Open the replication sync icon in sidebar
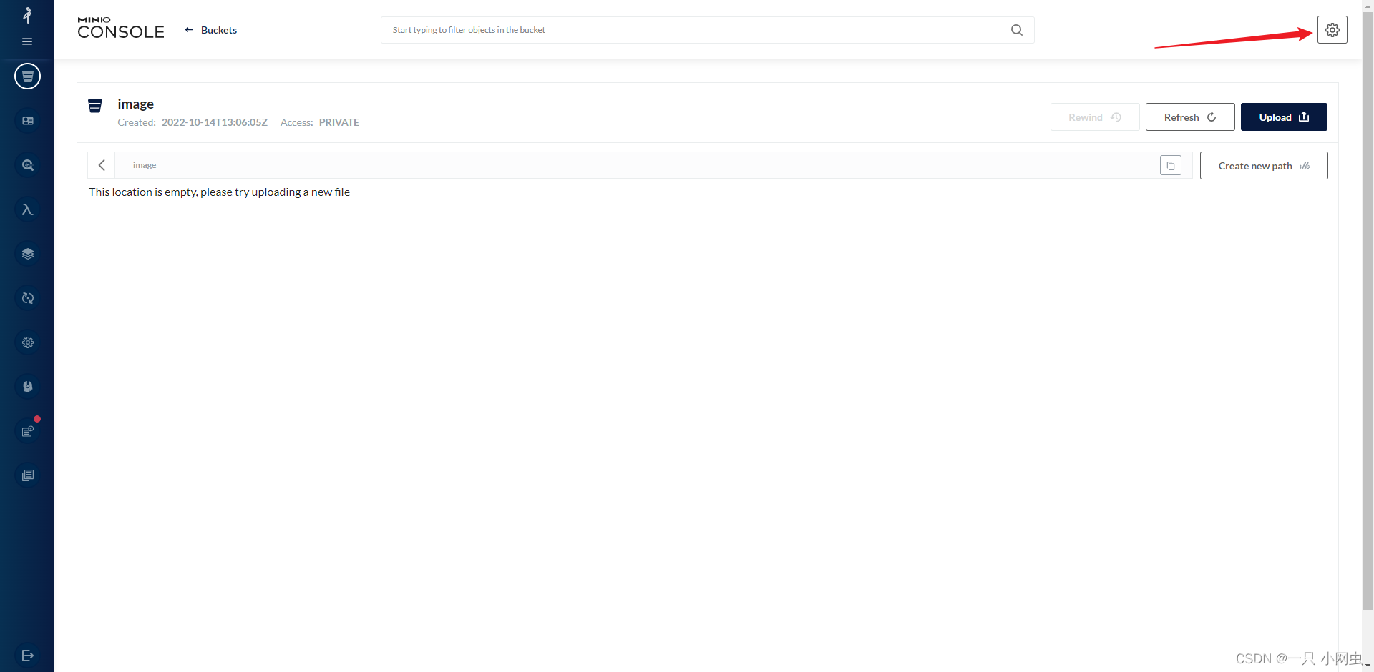Viewport: 1374px width, 672px height. click(27, 298)
